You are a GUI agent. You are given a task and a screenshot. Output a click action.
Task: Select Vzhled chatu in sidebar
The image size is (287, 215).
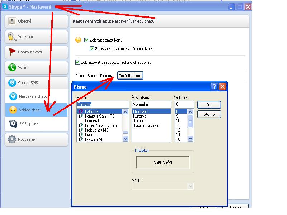pyautogui.click(x=36, y=110)
